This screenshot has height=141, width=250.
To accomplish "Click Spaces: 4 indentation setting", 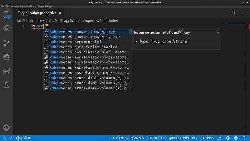I will [137, 138].
